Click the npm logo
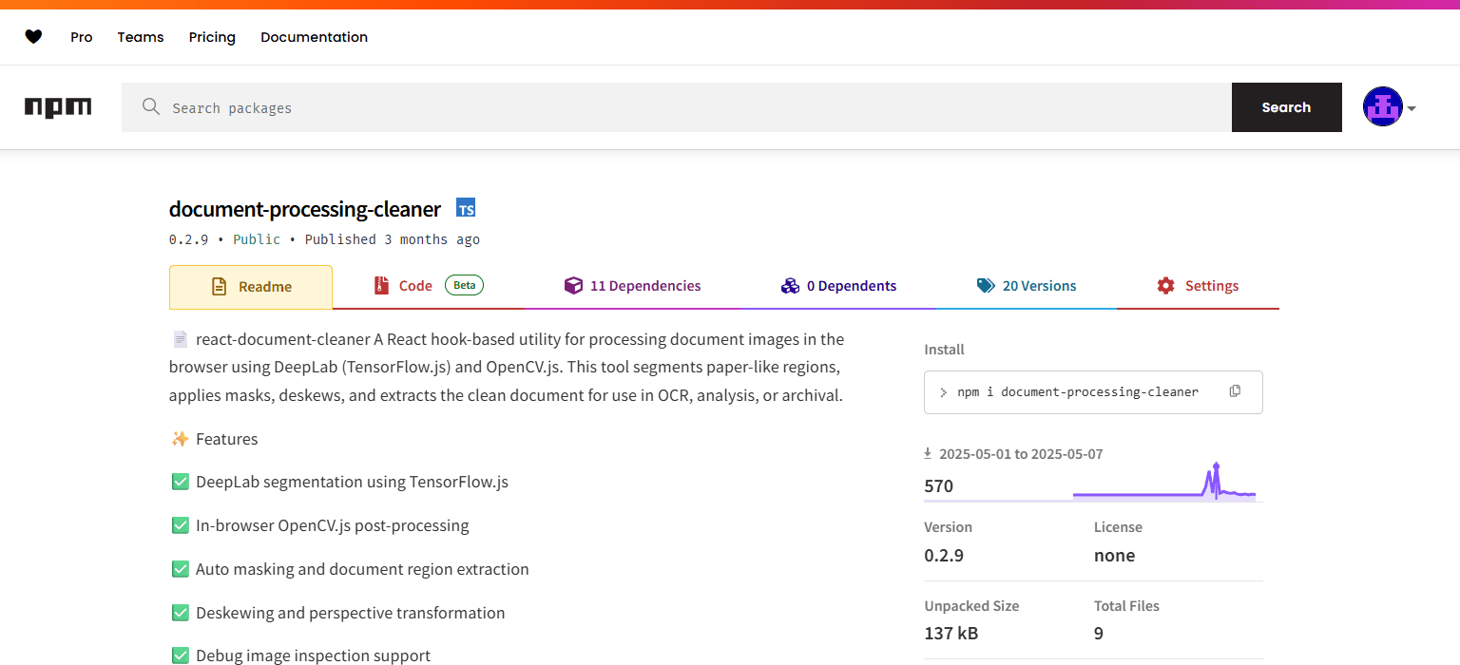Screen dimensions: 1460x665 [58, 107]
